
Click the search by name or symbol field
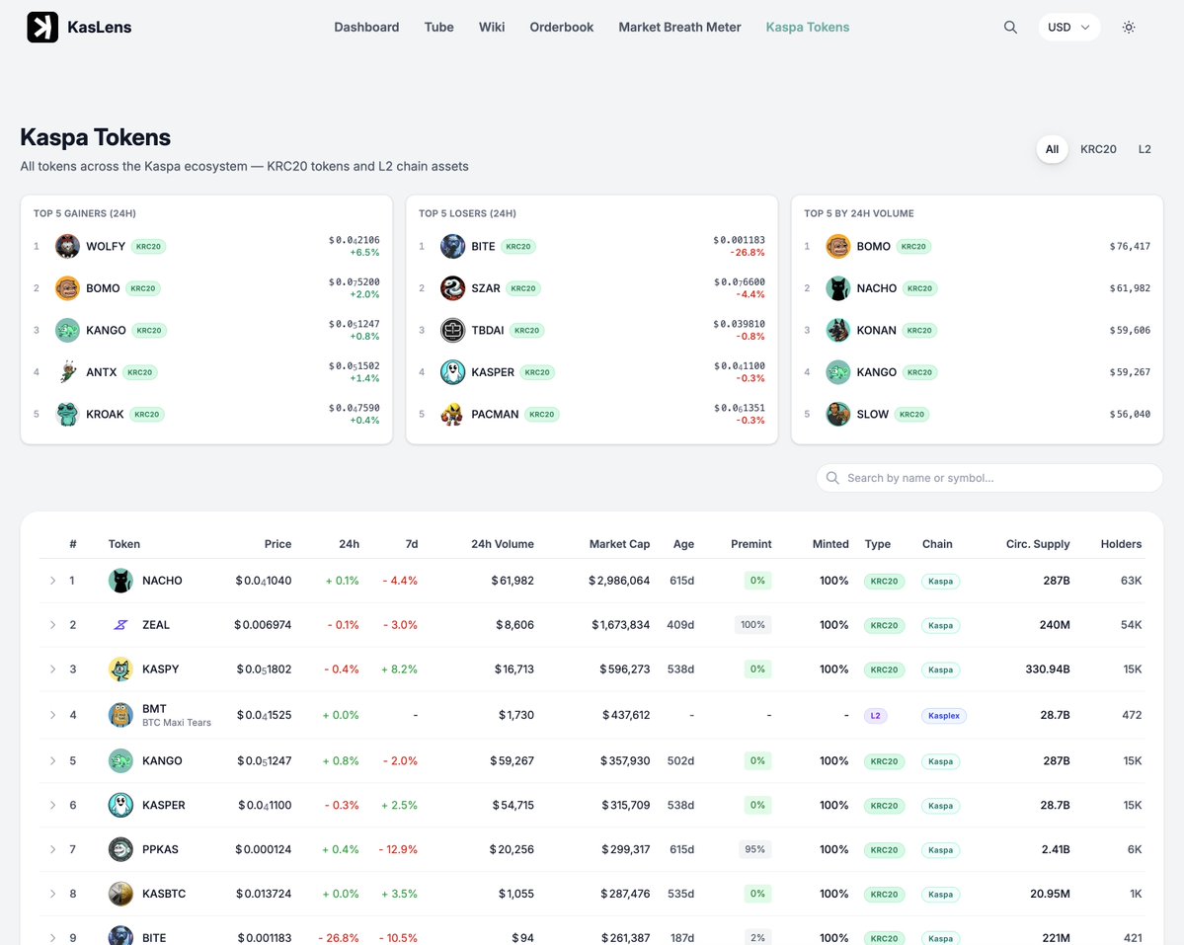coord(989,478)
